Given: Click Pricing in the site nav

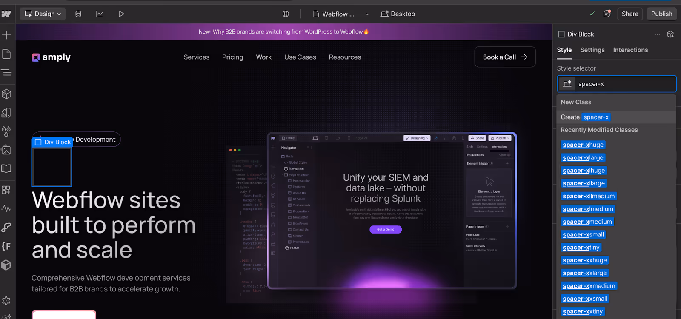Looking at the screenshot, I should pos(233,57).
